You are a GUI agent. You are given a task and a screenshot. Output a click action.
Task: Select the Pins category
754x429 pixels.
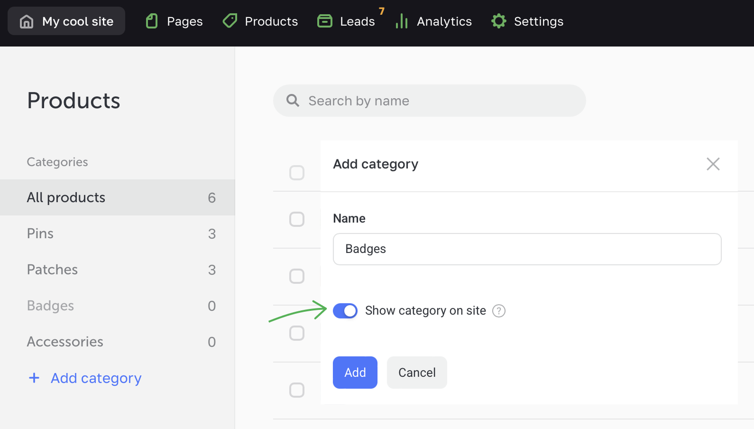(x=40, y=233)
